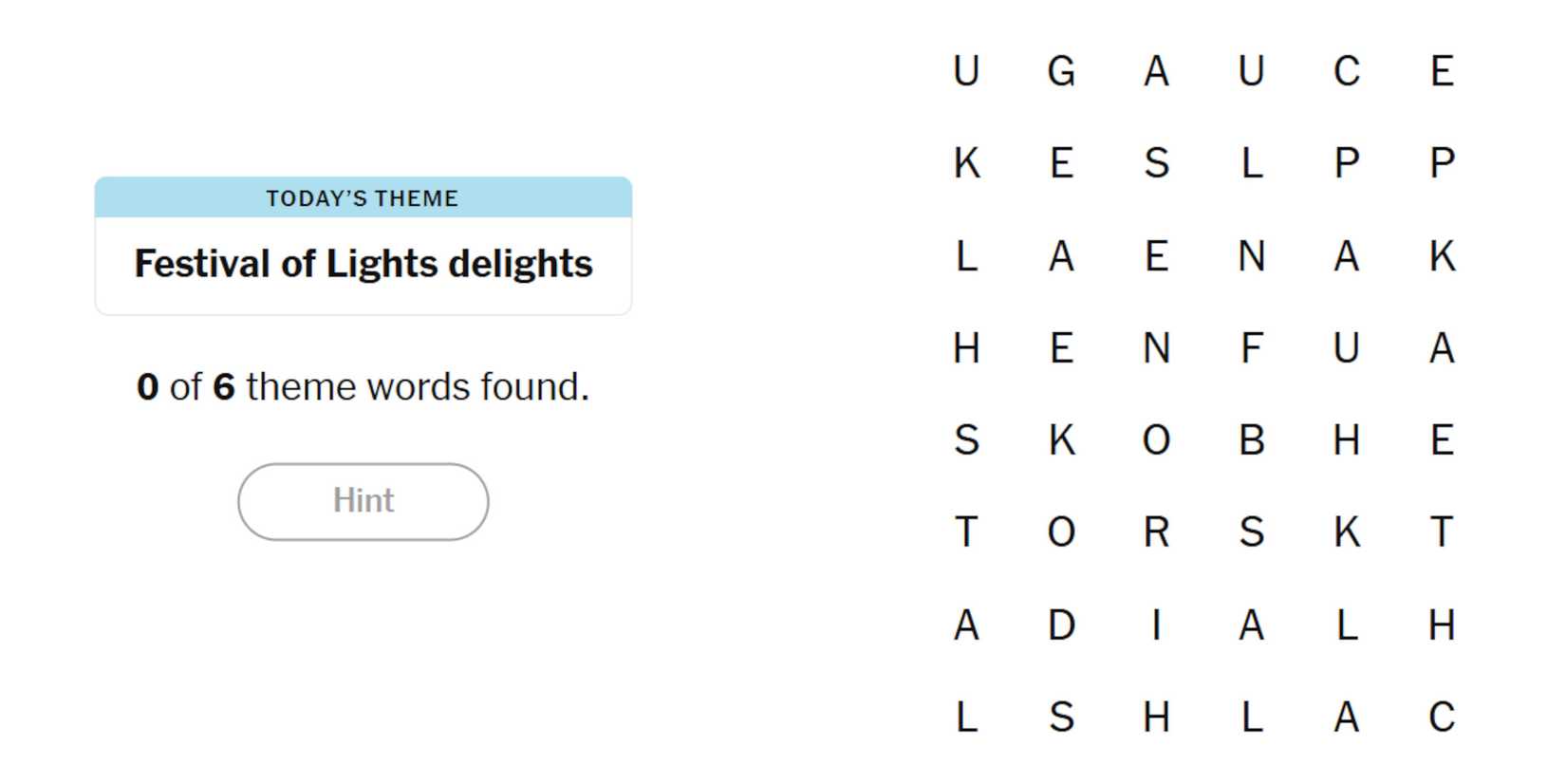The width and height of the screenshot is (1566, 783).
Task: Select the T in the leftmost column
Action: coord(966,532)
